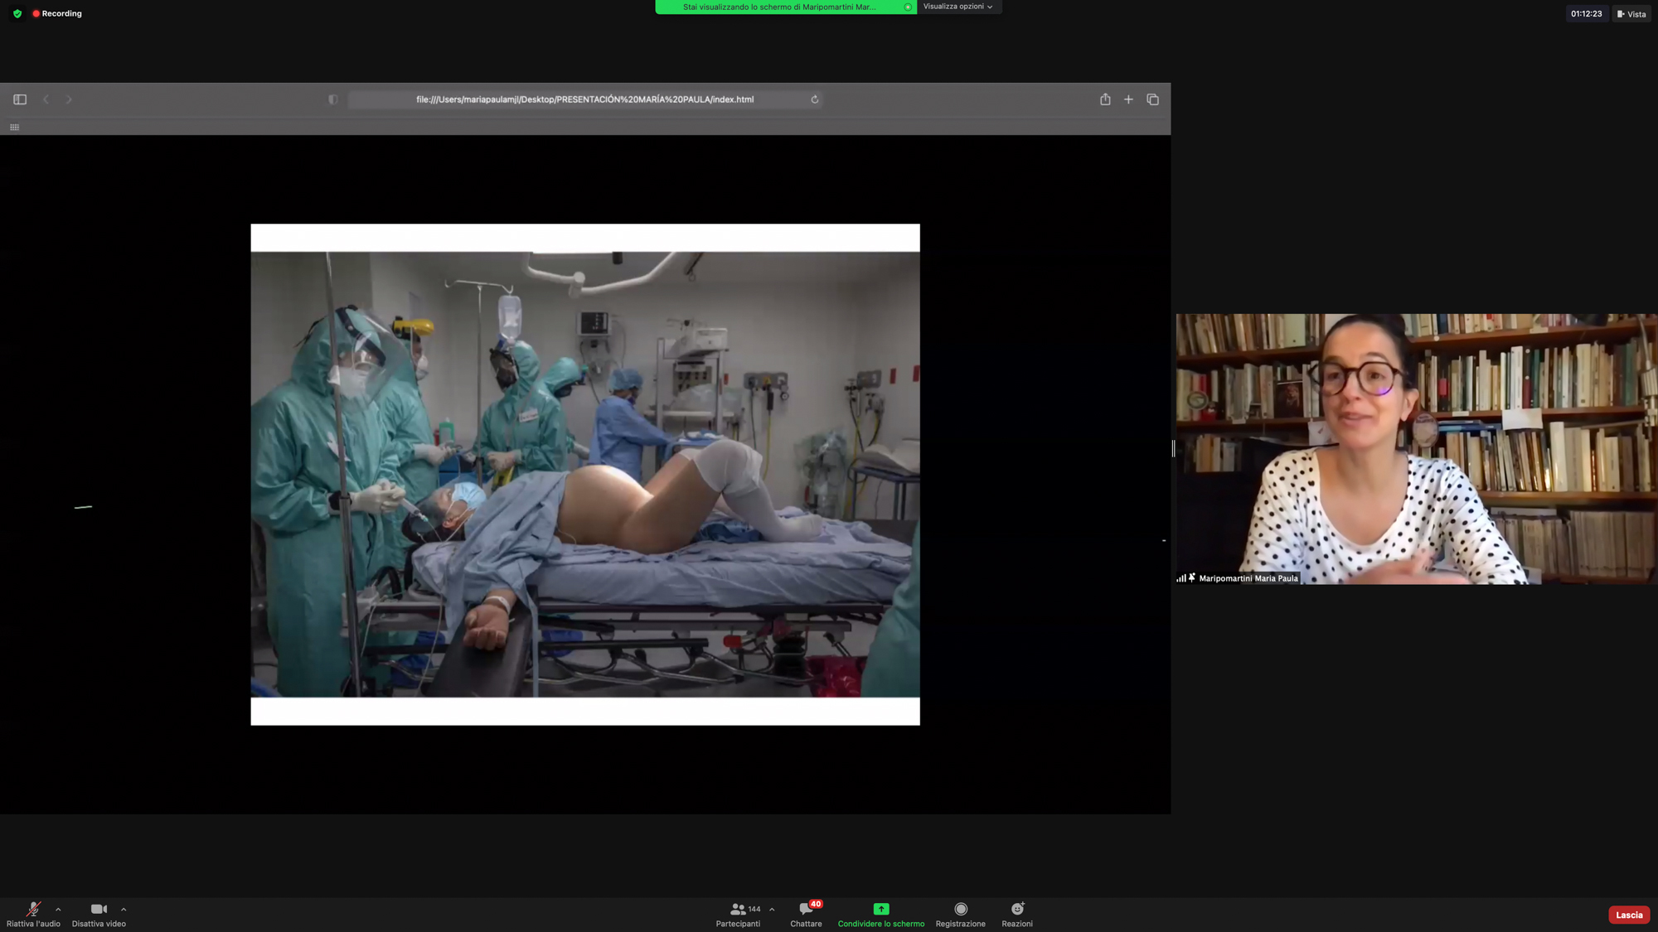The height and width of the screenshot is (932, 1658).
Task: Open the Partecipanti panel
Action: click(x=738, y=915)
